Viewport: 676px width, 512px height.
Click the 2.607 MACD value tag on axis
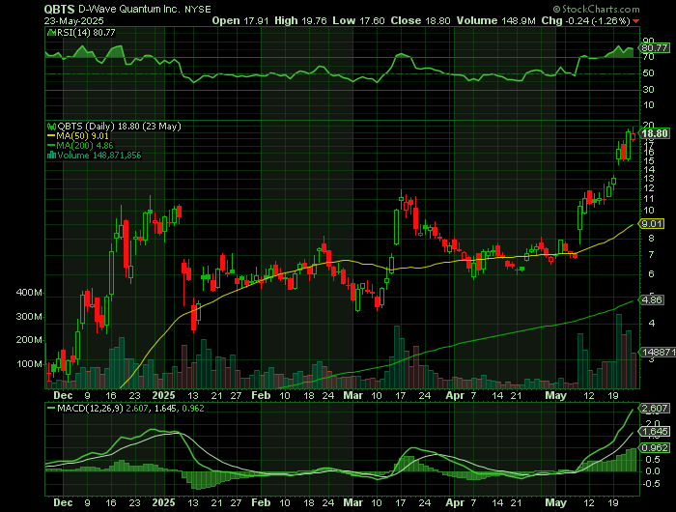(655, 408)
